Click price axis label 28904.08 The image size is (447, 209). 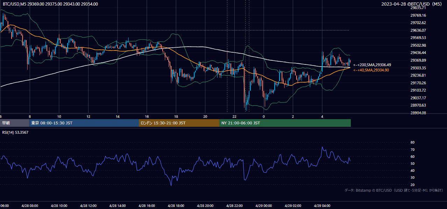[418, 113]
